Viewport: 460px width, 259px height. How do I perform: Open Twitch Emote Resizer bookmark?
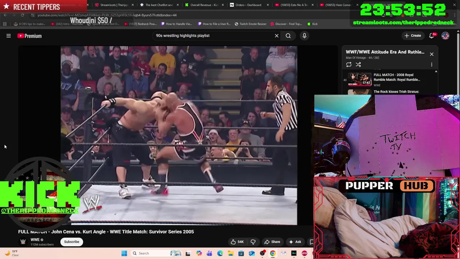(250, 24)
